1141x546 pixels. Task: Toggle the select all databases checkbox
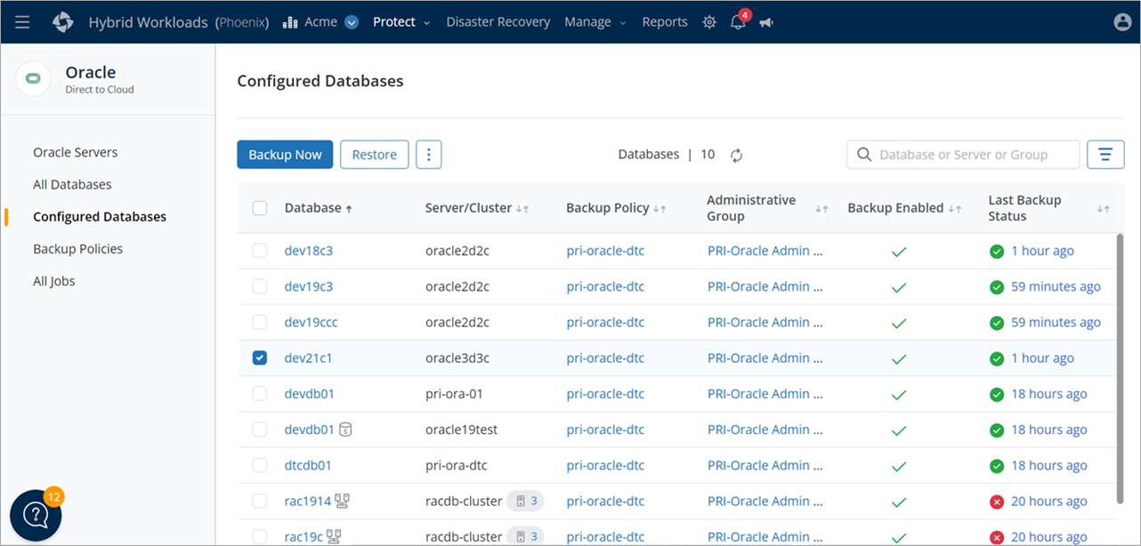coord(260,208)
